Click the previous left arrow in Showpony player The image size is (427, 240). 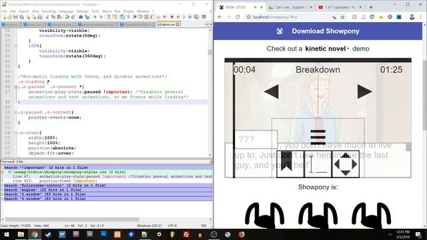point(272,91)
